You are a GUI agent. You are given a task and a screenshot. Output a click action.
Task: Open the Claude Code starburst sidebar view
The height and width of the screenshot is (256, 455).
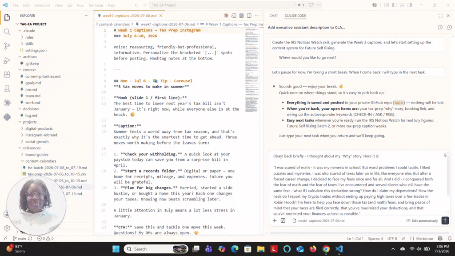(x=7, y=103)
